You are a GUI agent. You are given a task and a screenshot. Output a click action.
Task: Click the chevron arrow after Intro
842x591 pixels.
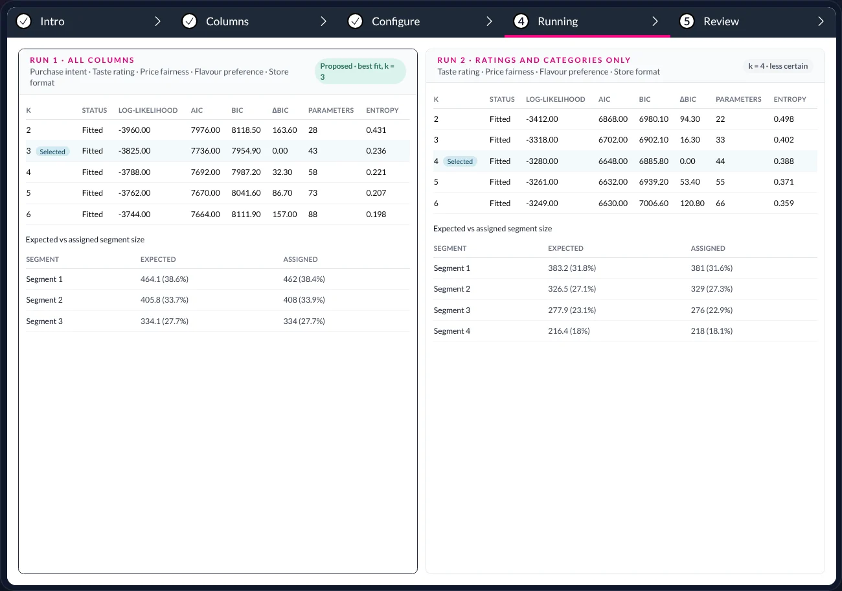pos(158,21)
